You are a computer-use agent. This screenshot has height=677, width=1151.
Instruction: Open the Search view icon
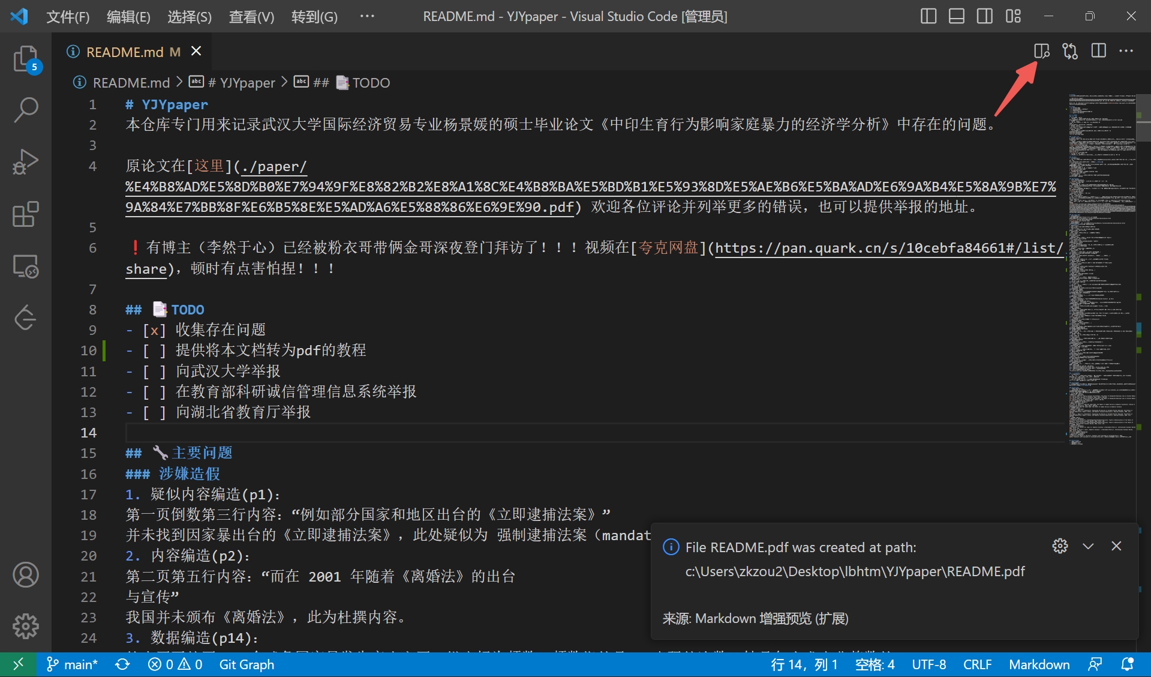pos(26,110)
